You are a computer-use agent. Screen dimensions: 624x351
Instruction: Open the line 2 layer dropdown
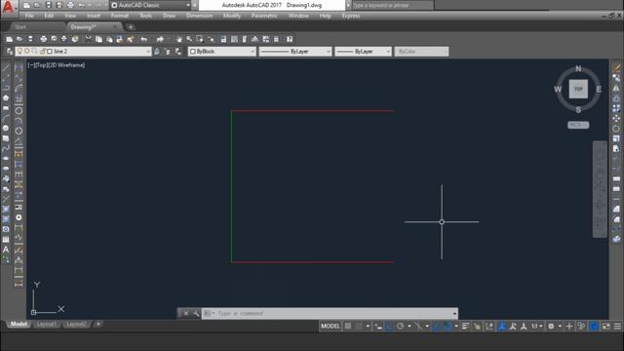point(147,52)
